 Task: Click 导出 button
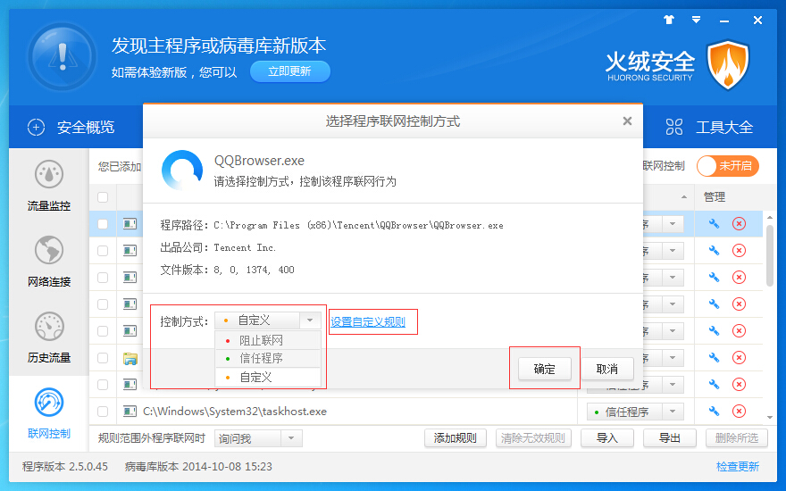pyautogui.click(x=669, y=438)
